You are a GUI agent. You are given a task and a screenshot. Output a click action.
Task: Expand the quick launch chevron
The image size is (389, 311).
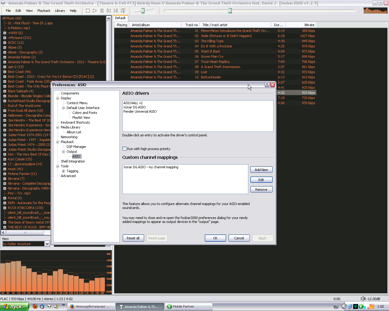pos(63,305)
